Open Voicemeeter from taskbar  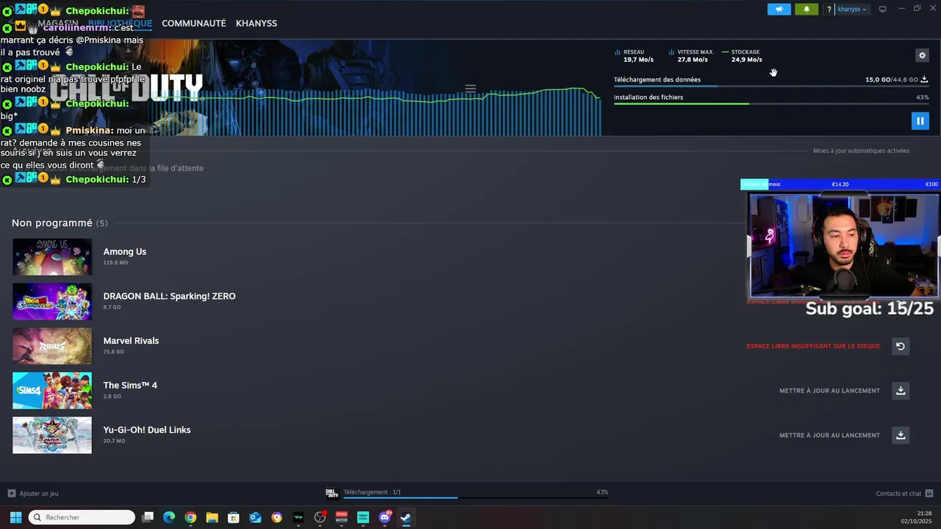(x=341, y=517)
